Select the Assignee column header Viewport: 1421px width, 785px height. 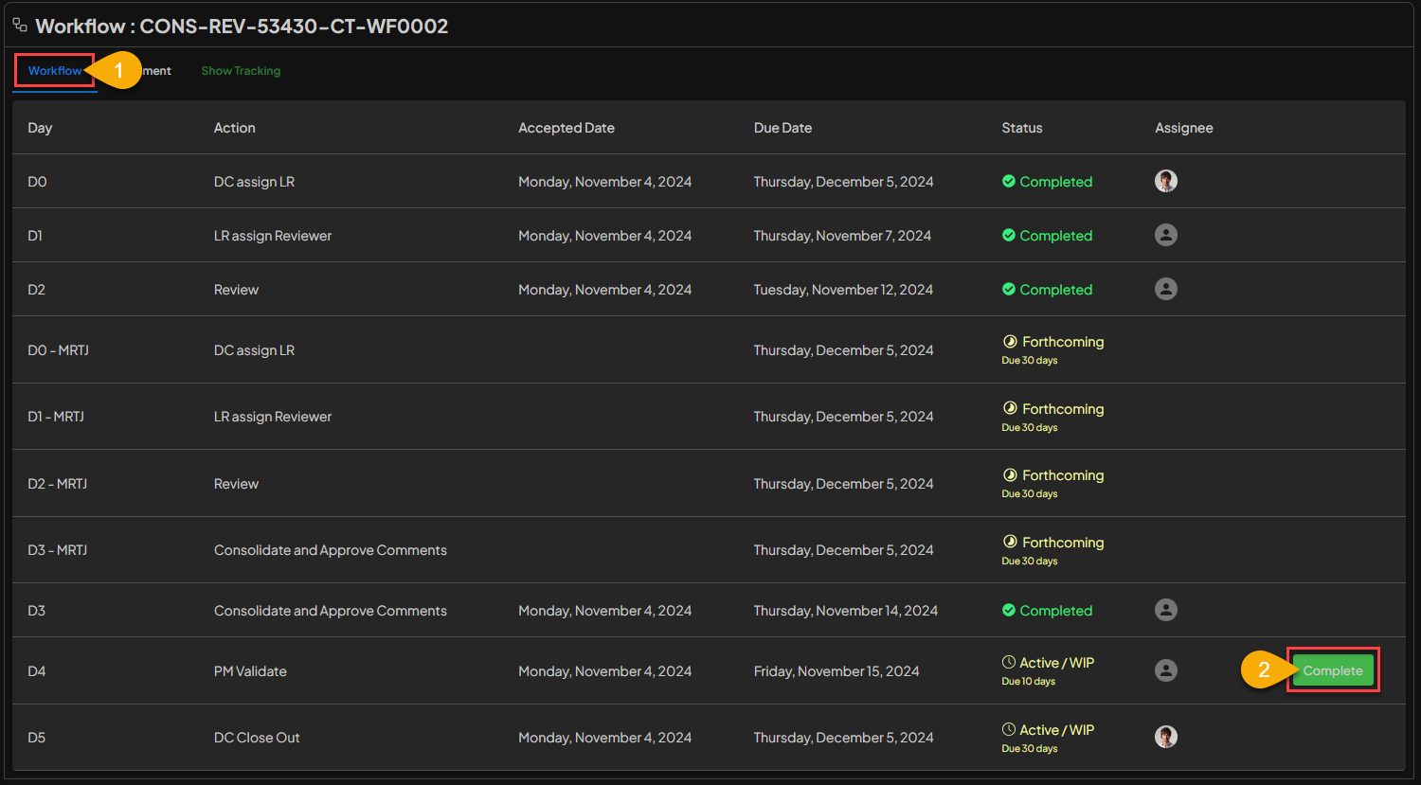[1183, 128]
